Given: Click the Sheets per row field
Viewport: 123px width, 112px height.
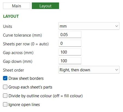Looking at the screenshot, I should pos(70,43).
